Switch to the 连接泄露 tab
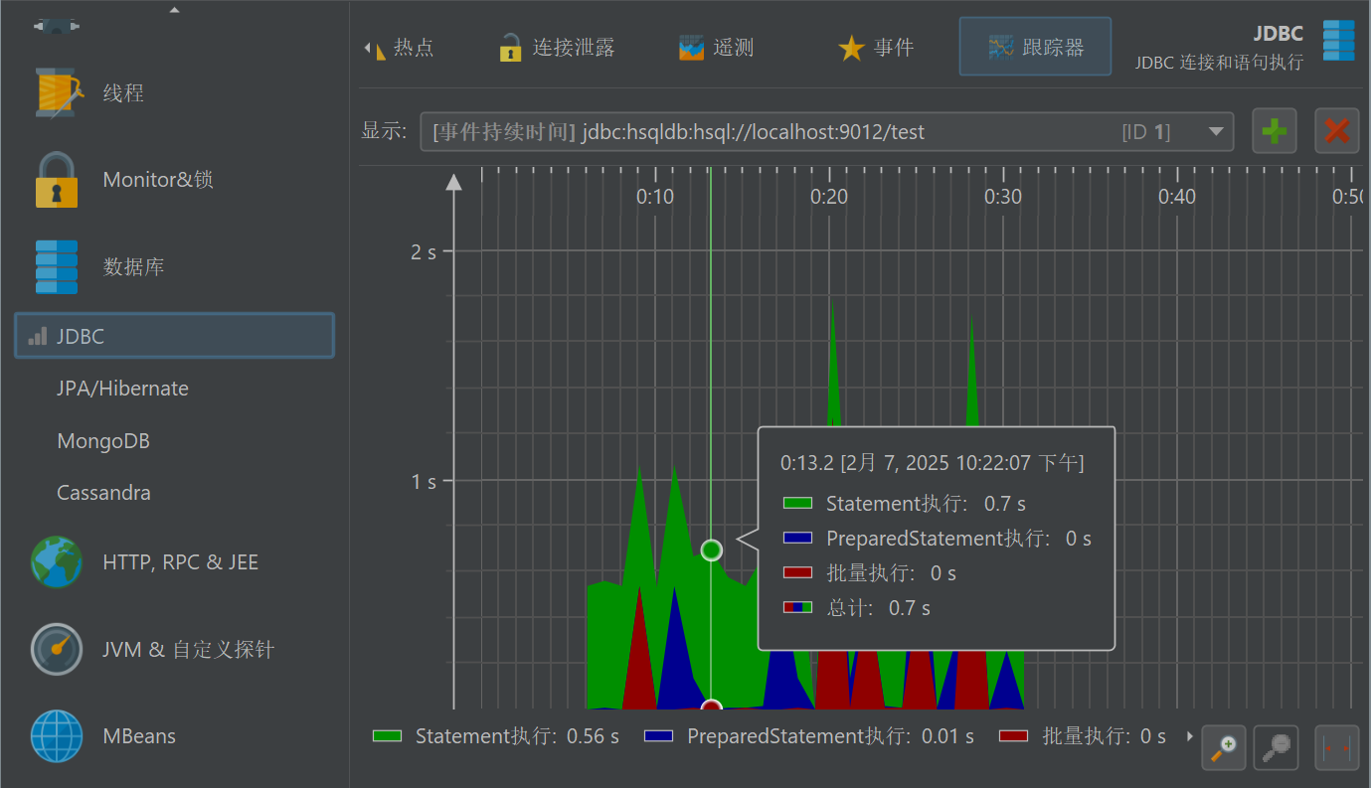 (557, 48)
